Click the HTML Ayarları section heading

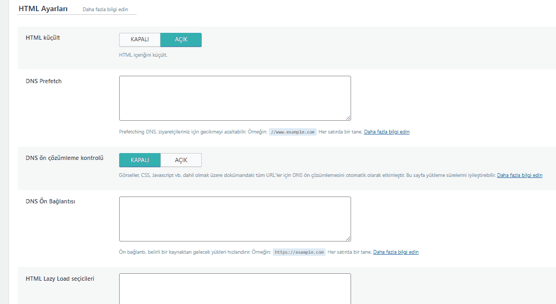43,9
